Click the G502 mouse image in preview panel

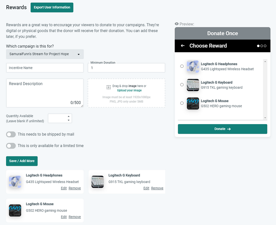pyautogui.click(x=193, y=103)
